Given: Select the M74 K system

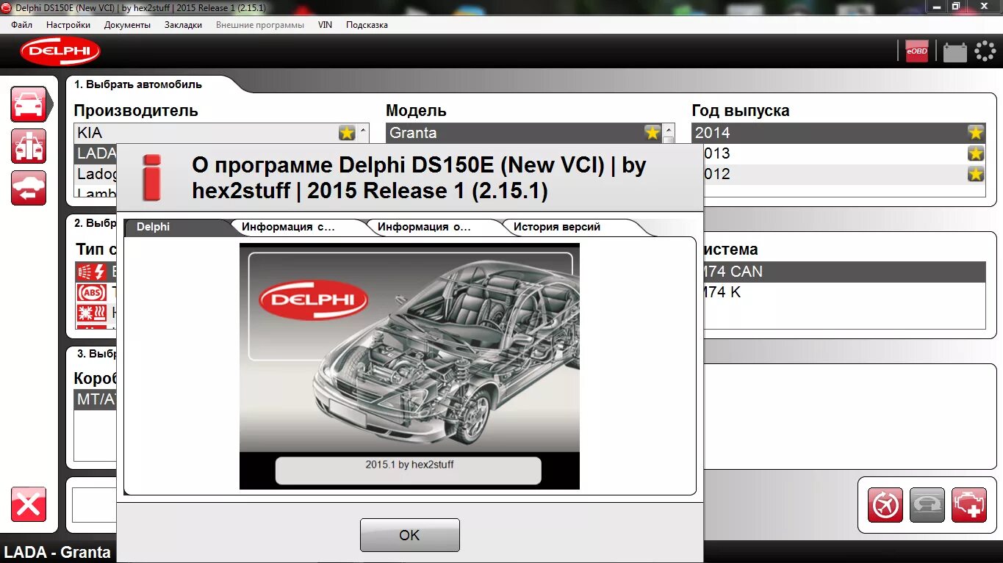Looking at the screenshot, I should click(x=844, y=292).
